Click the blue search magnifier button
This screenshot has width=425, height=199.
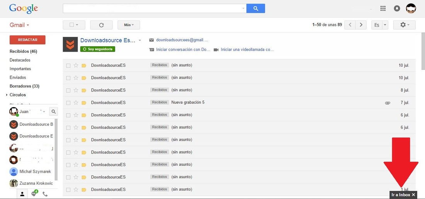(256, 8)
